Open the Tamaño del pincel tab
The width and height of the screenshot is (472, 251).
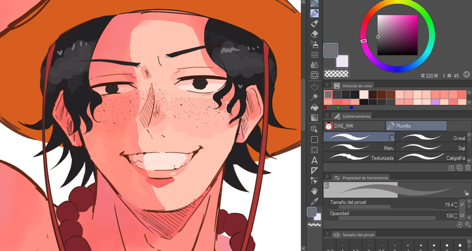(354, 234)
